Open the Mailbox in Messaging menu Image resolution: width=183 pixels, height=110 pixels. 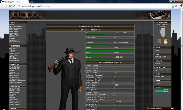point(13,57)
